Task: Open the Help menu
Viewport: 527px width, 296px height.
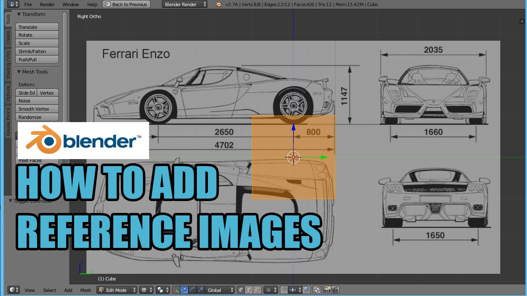Action: pyautogui.click(x=92, y=4)
